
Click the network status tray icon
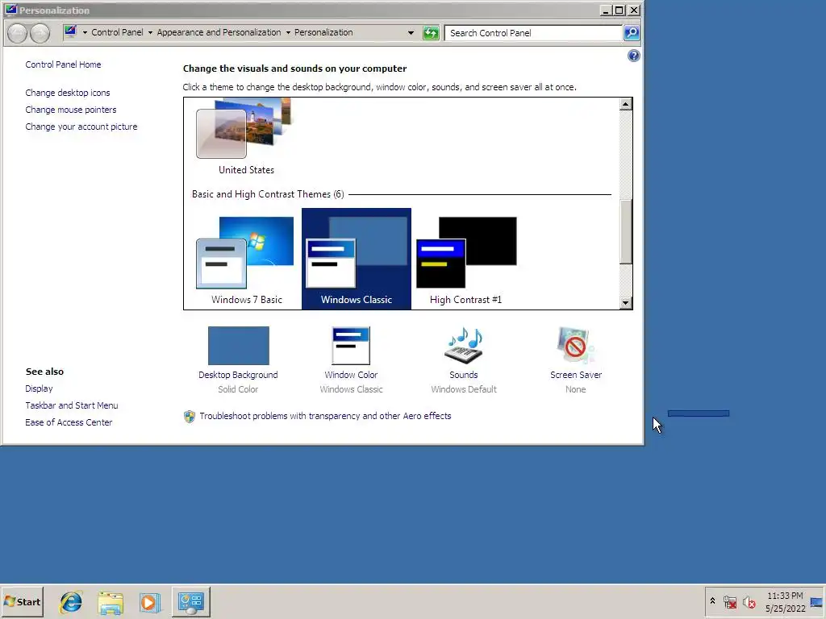pos(729,601)
